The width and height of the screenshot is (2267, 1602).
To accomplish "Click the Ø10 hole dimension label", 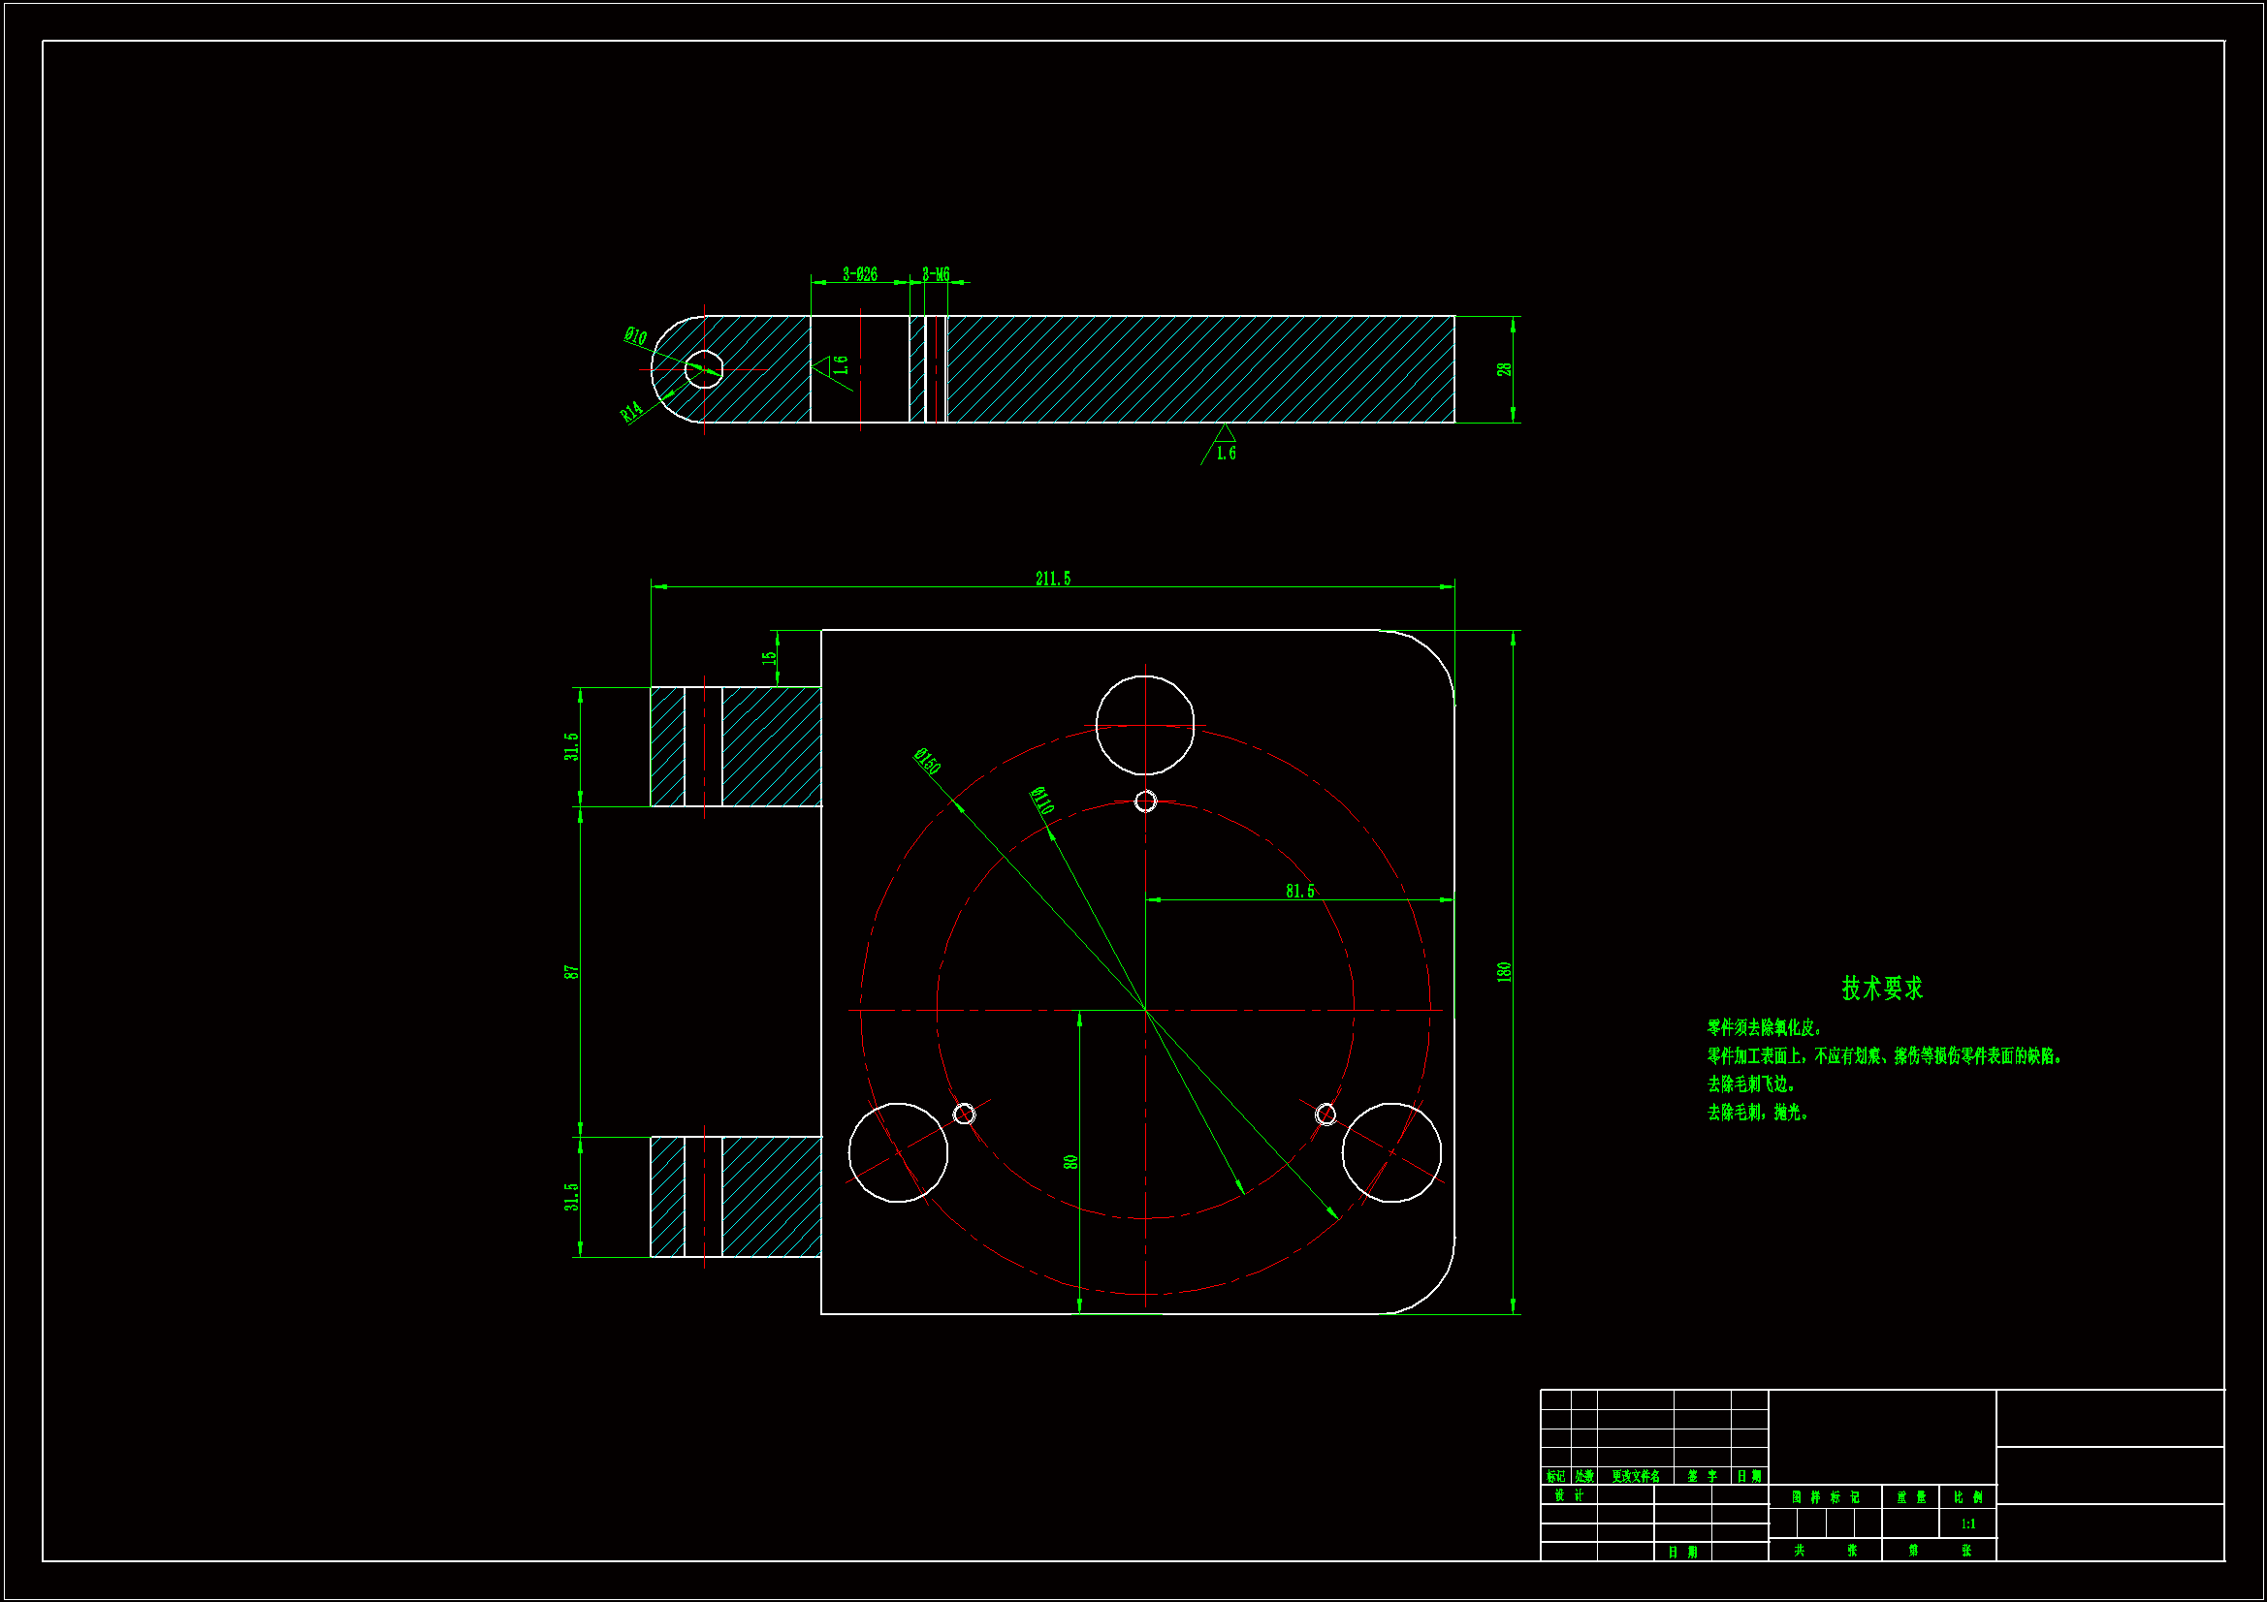I will (635, 336).
